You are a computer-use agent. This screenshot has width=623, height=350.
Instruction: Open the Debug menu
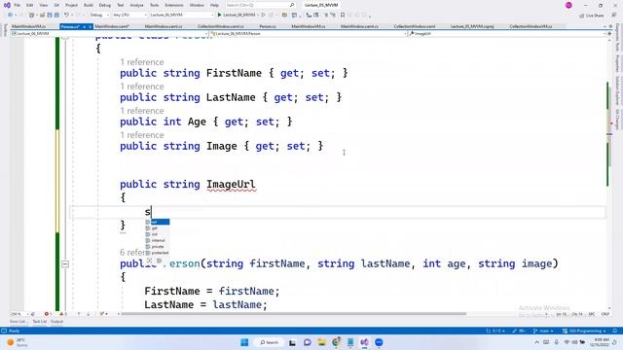(x=105, y=5)
